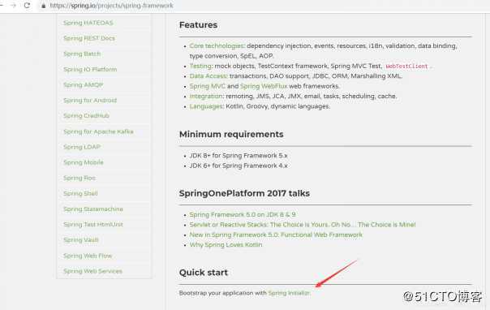Click the forward navigation arrow

pos(14,6)
